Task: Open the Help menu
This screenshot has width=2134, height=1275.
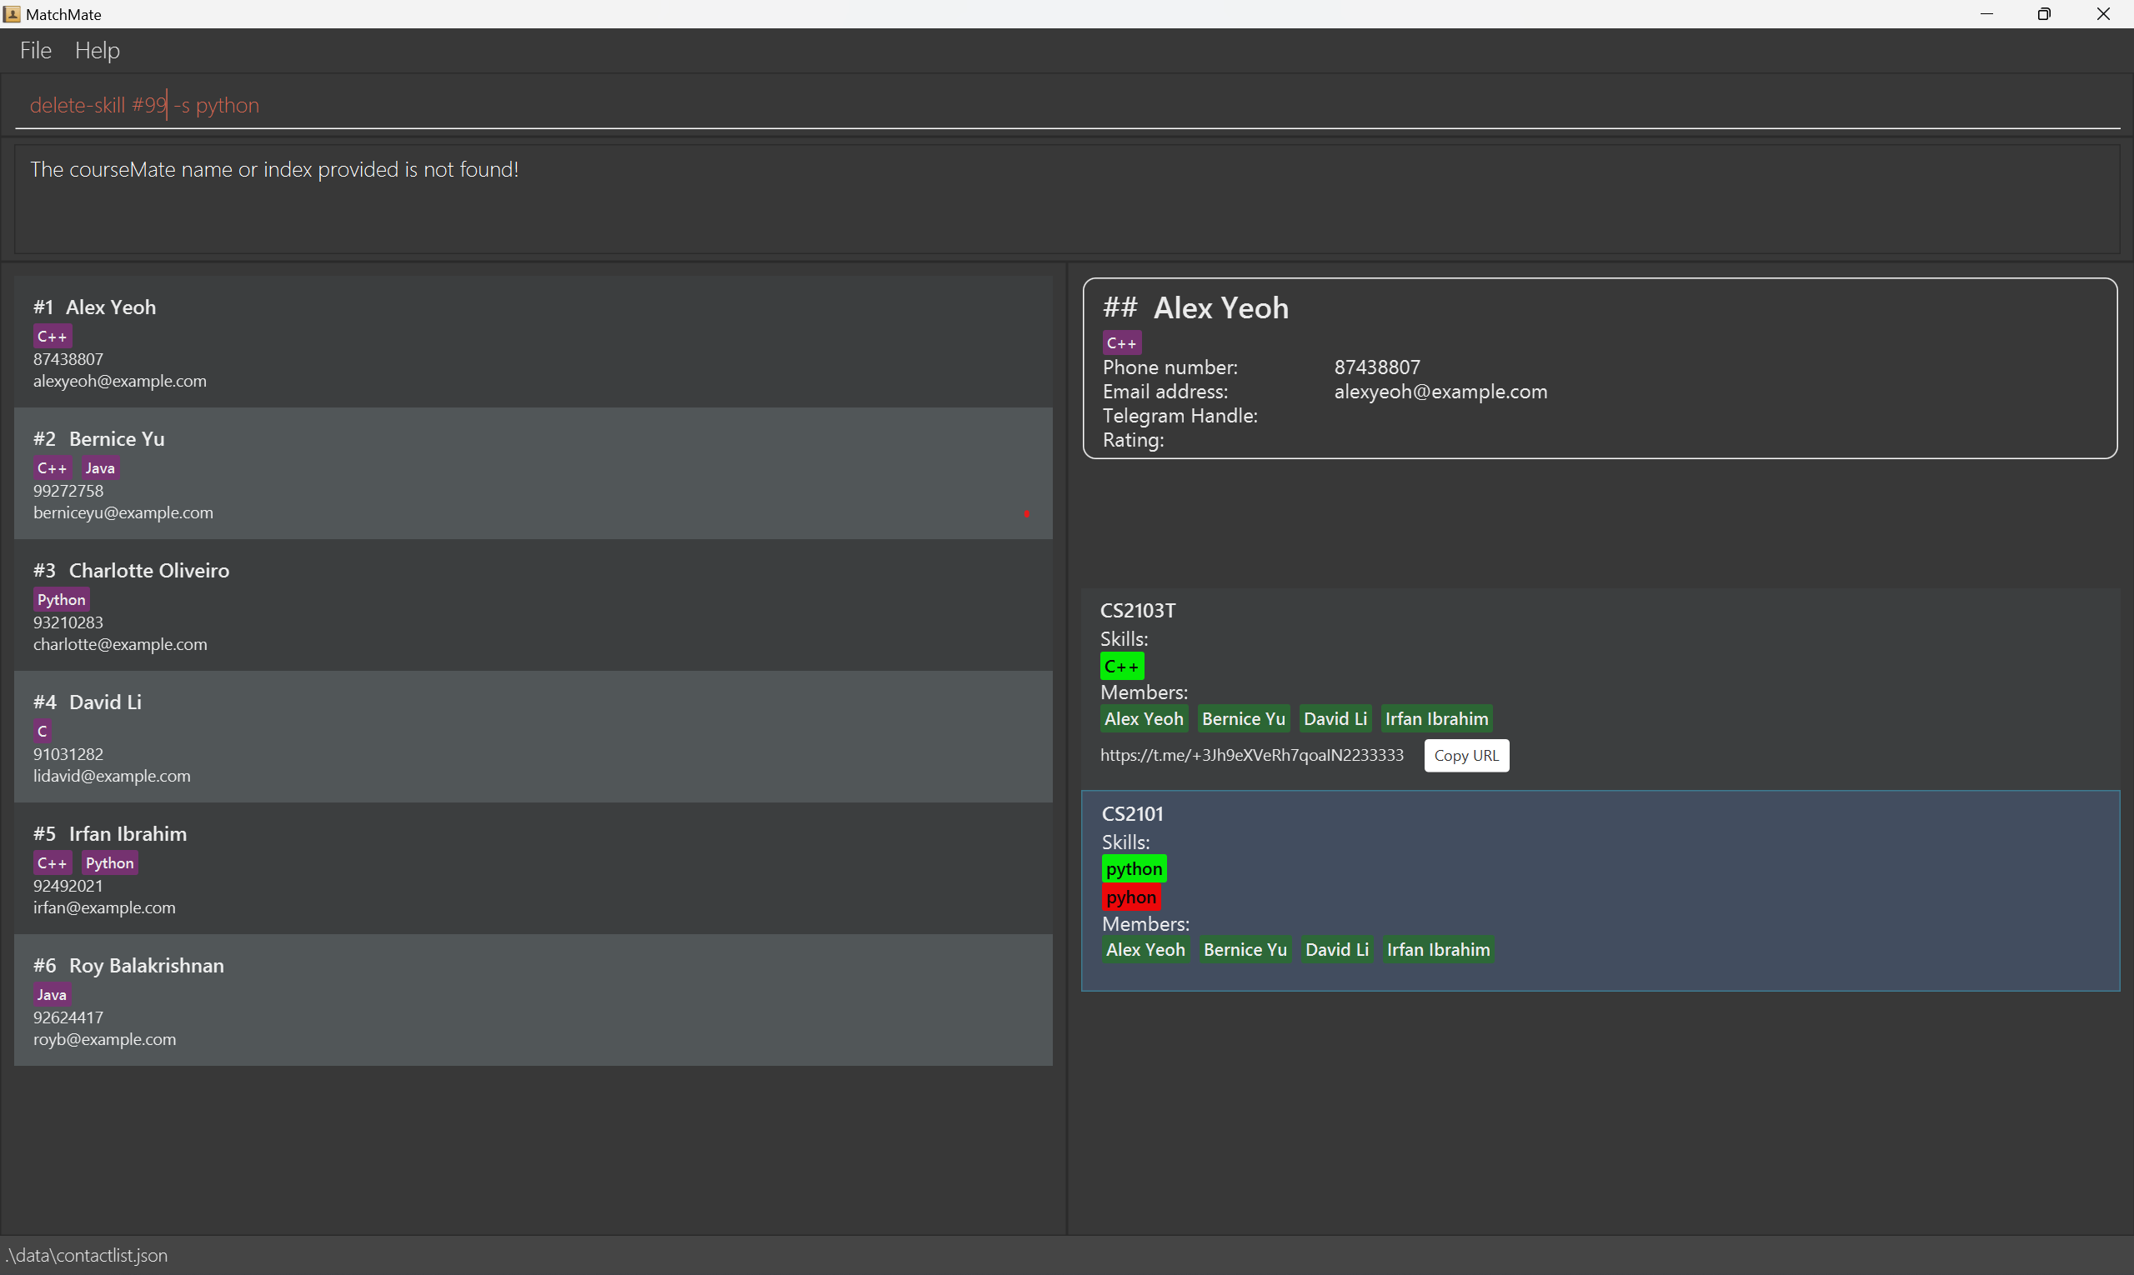Action: coord(98,51)
